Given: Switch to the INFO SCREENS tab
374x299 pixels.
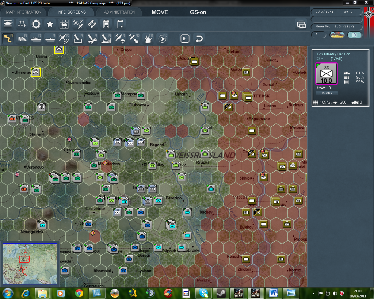Looking at the screenshot, I should (x=71, y=12).
